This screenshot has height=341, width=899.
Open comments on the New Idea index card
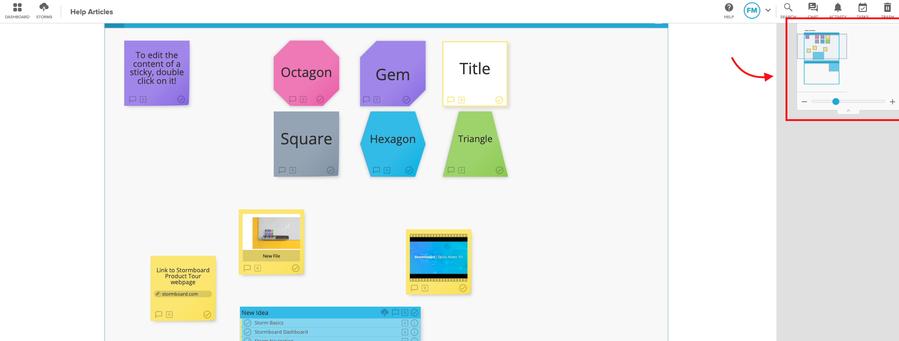(x=395, y=313)
